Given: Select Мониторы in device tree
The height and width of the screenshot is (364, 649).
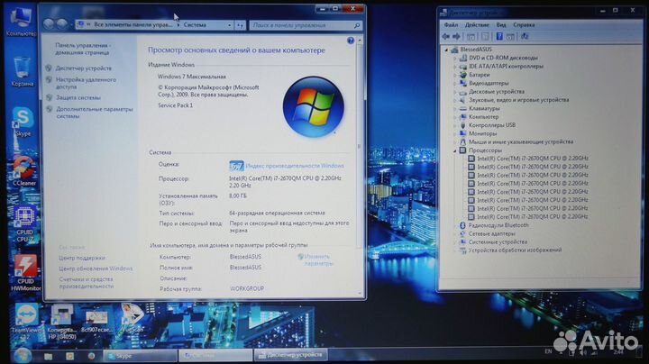Looking at the screenshot, I should pos(482,133).
